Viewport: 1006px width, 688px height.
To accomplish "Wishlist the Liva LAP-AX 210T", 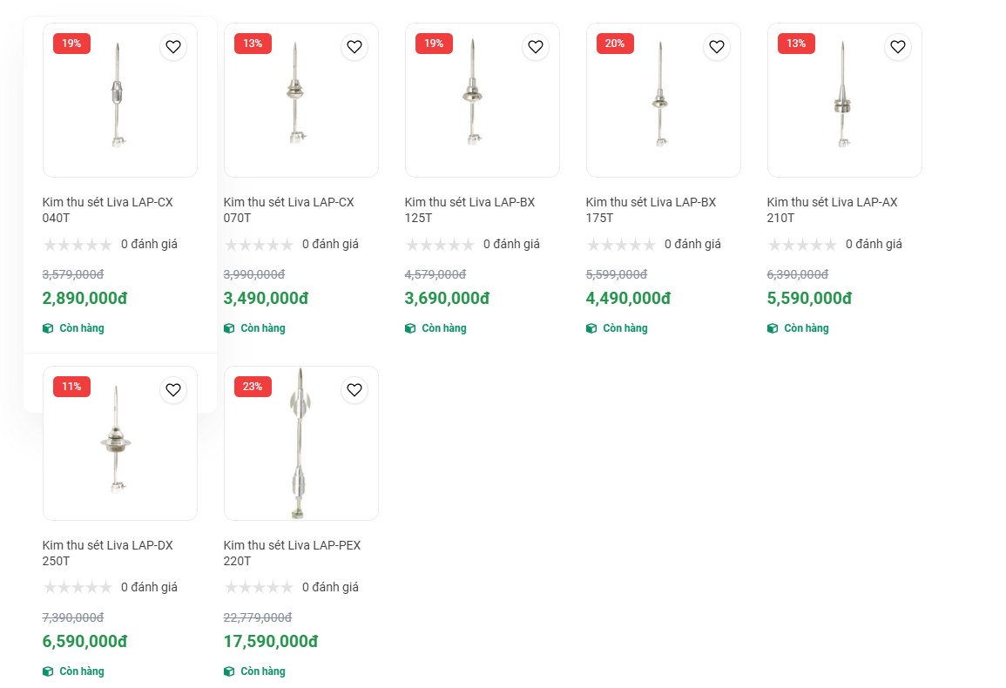I will coord(898,47).
